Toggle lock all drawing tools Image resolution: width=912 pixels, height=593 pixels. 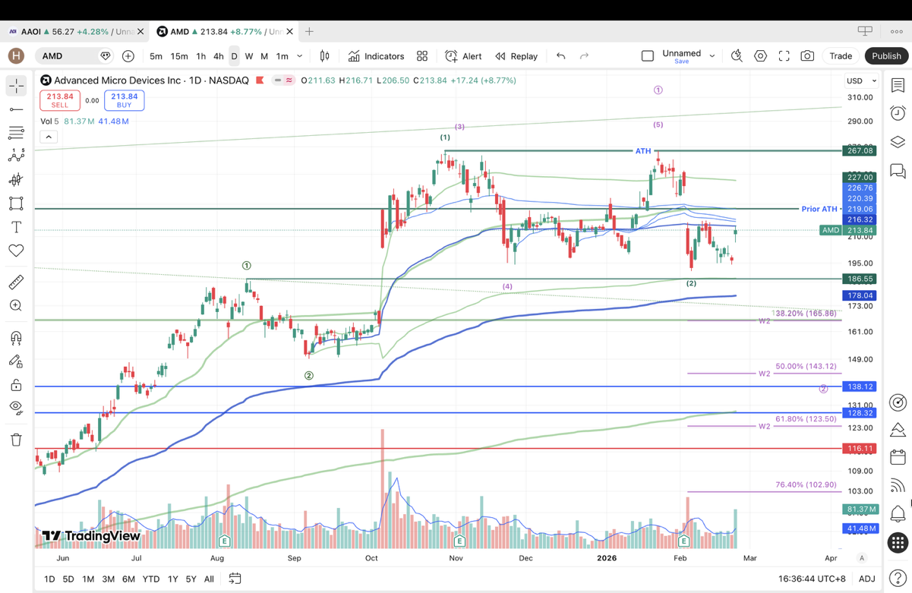[16, 385]
